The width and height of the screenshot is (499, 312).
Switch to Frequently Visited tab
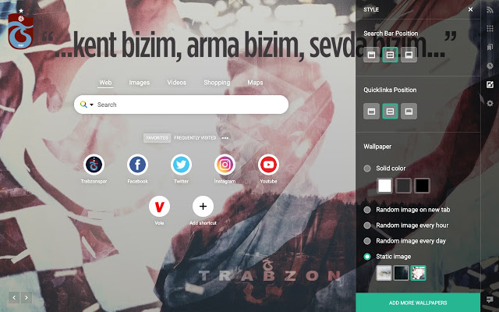coord(195,138)
